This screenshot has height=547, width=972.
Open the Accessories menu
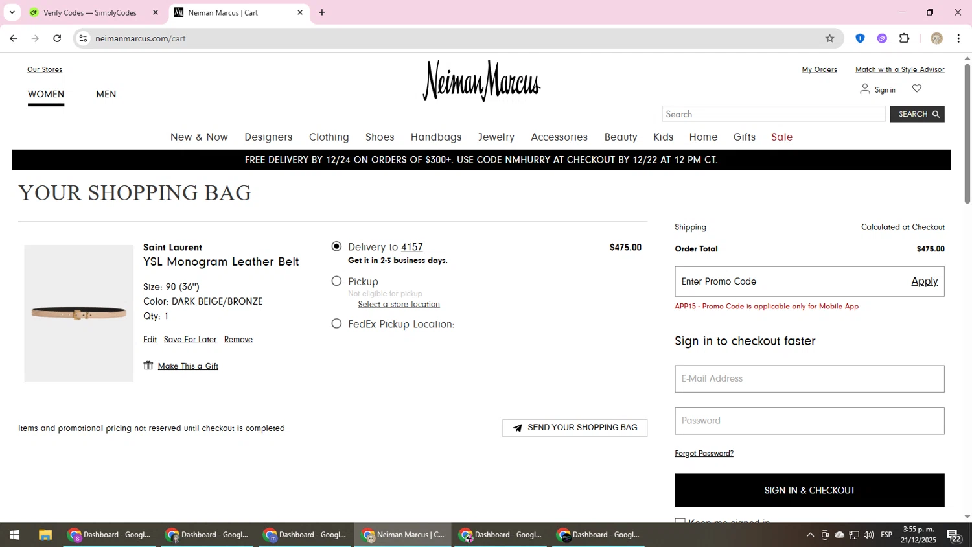(559, 137)
